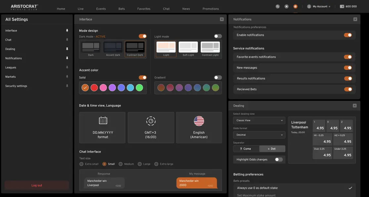
Task: Select the Soft Light theme thumbnail
Action: 188,49
